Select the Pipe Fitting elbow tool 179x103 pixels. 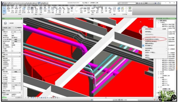56,10
